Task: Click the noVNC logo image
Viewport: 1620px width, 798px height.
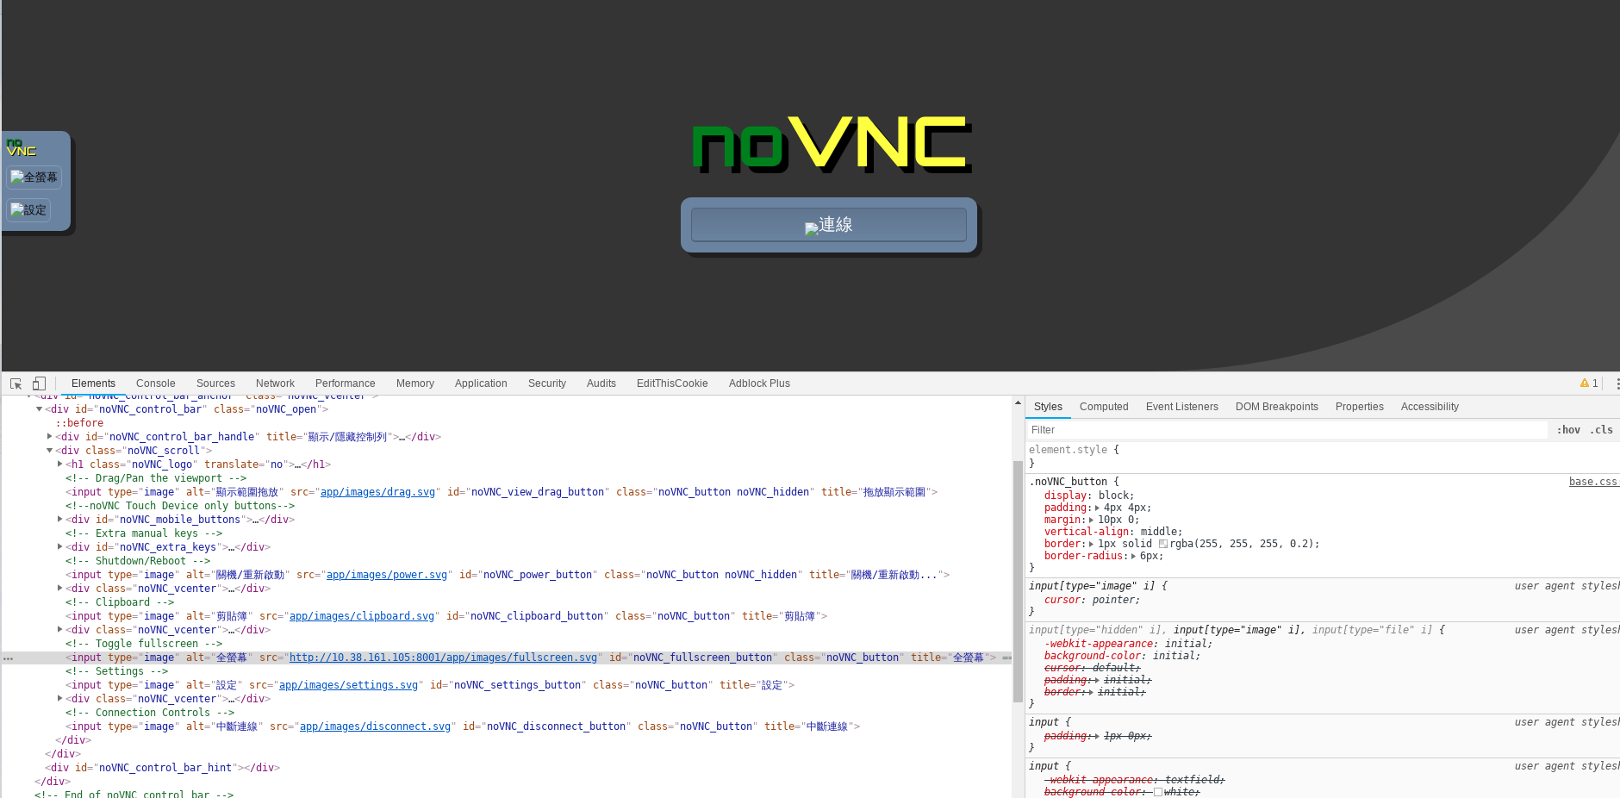Action: click(830, 144)
